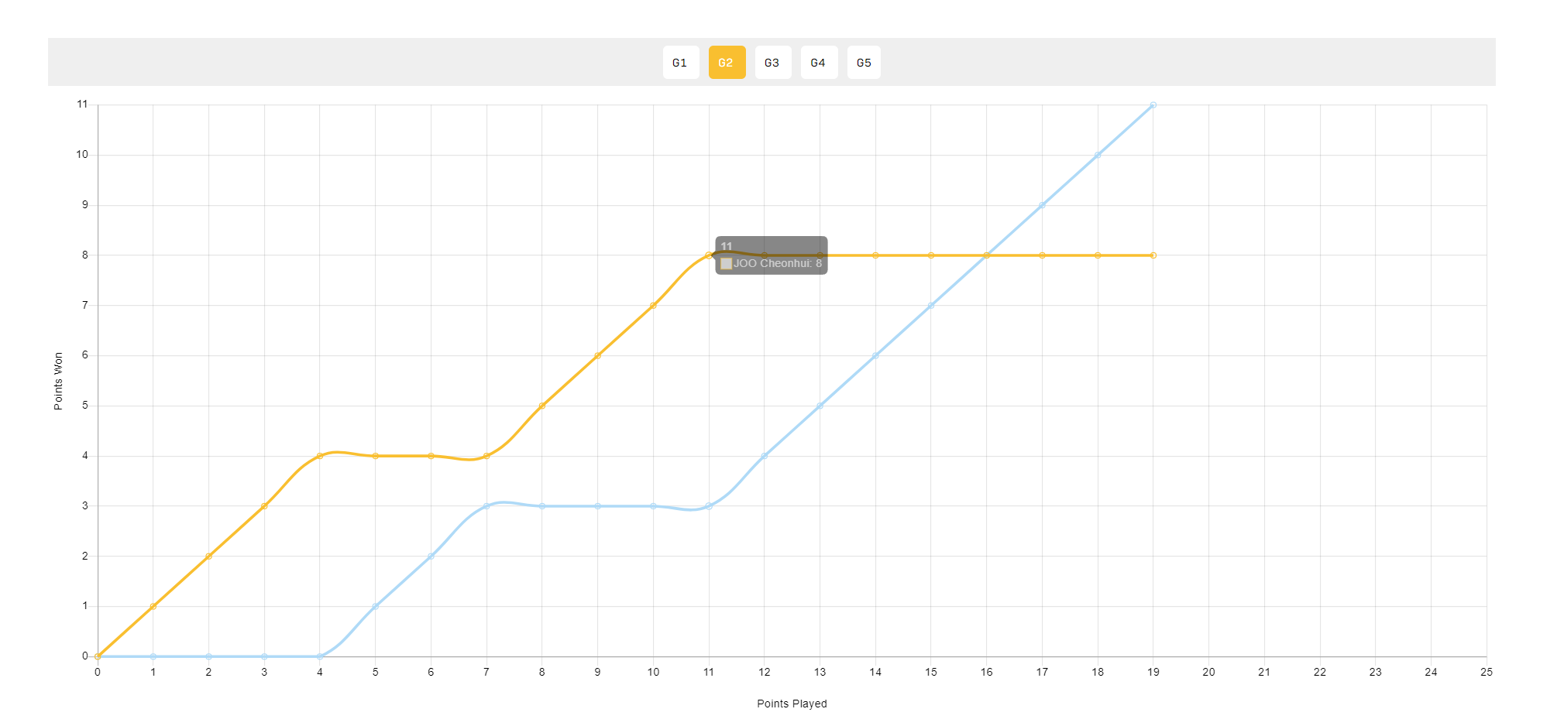Image resolution: width=1557 pixels, height=726 pixels.
Task: Click the yellow line's last point at 19 played
Action: [x=1153, y=255]
